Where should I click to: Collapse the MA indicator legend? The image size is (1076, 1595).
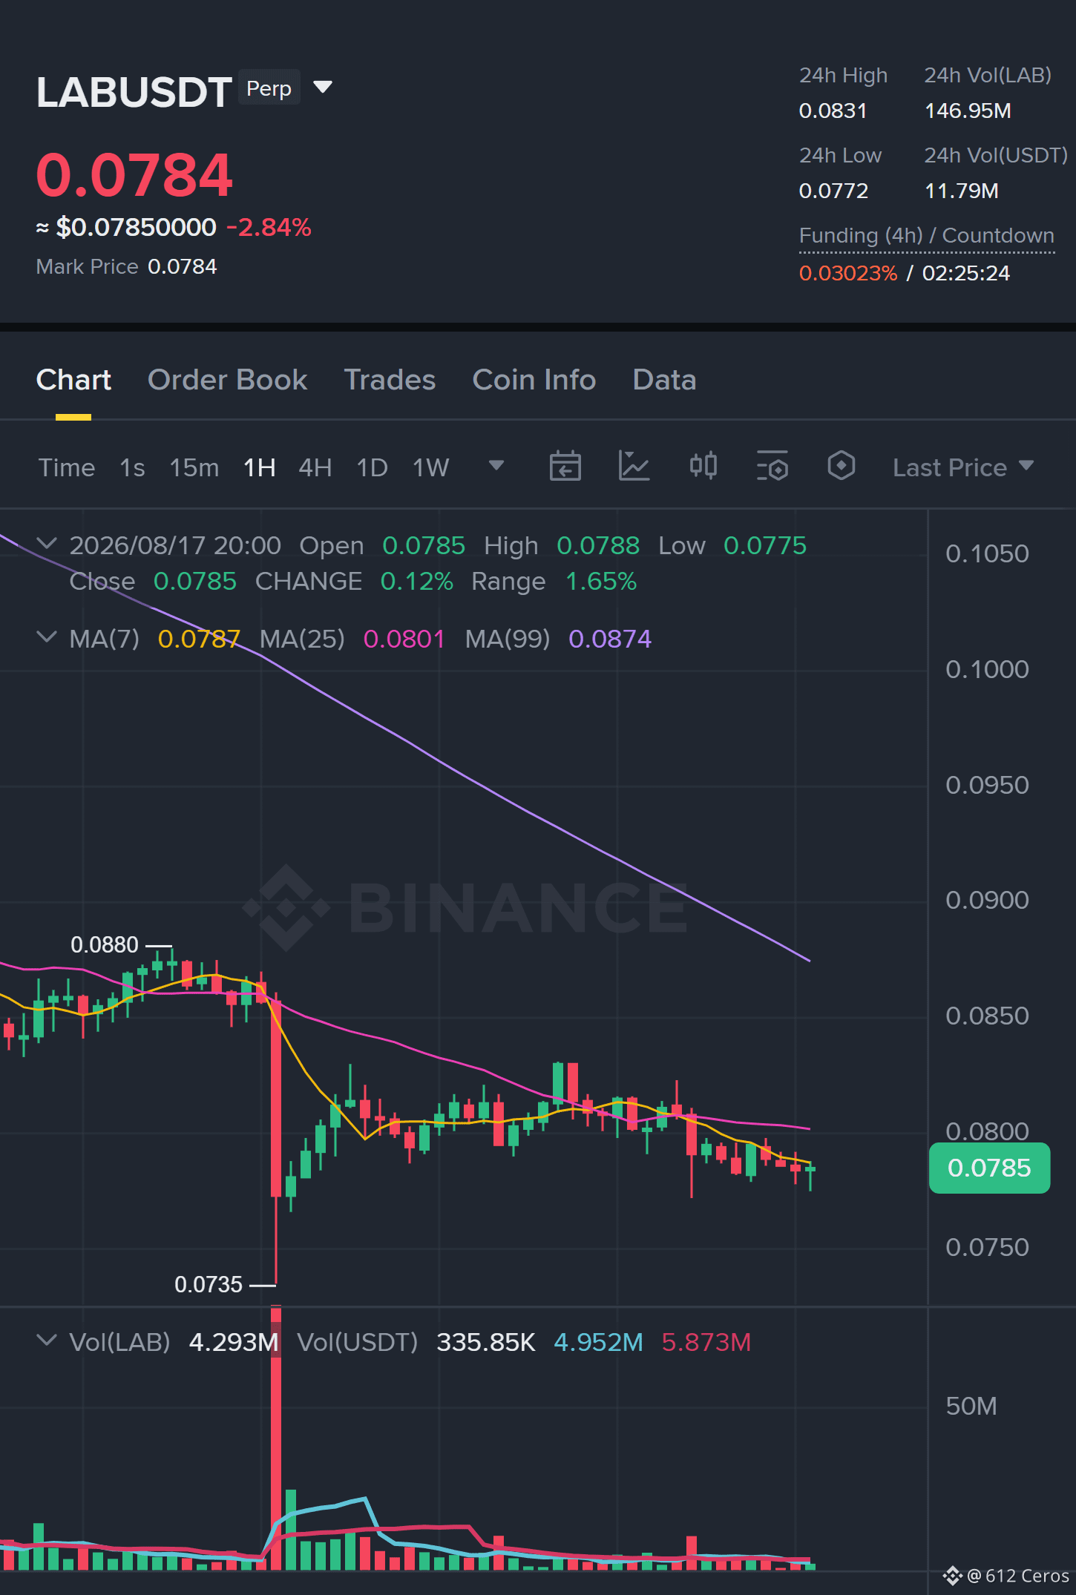47,637
